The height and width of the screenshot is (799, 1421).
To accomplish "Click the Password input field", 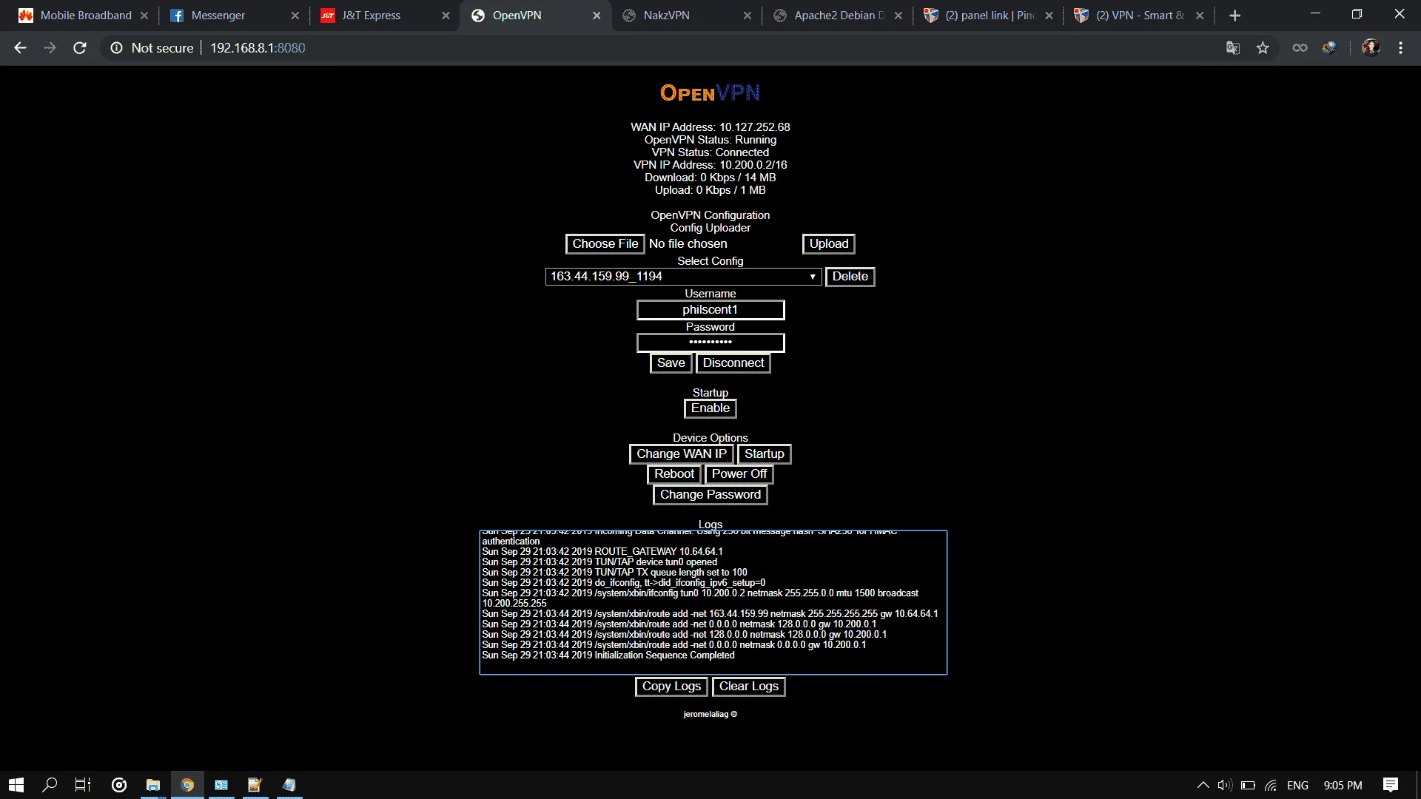I will pyautogui.click(x=710, y=343).
